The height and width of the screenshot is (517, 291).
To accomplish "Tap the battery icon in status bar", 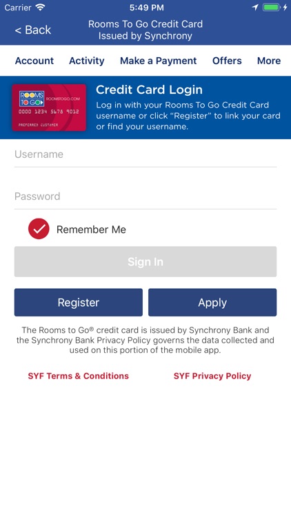I will point(272,8).
